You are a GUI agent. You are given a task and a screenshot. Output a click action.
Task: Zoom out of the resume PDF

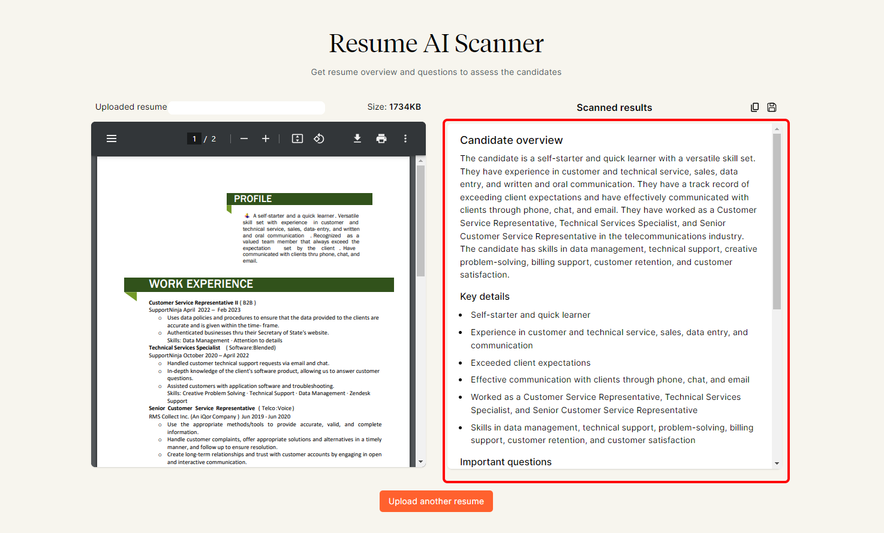pyautogui.click(x=244, y=138)
